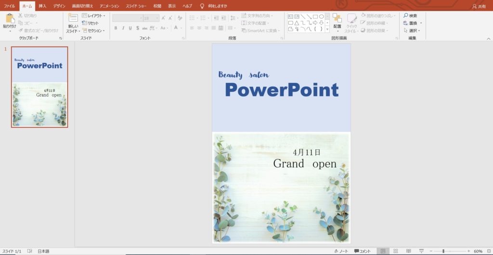Select the triangle shape in shapes gallery
This screenshot has width=493, height=255.
tap(297, 23)
